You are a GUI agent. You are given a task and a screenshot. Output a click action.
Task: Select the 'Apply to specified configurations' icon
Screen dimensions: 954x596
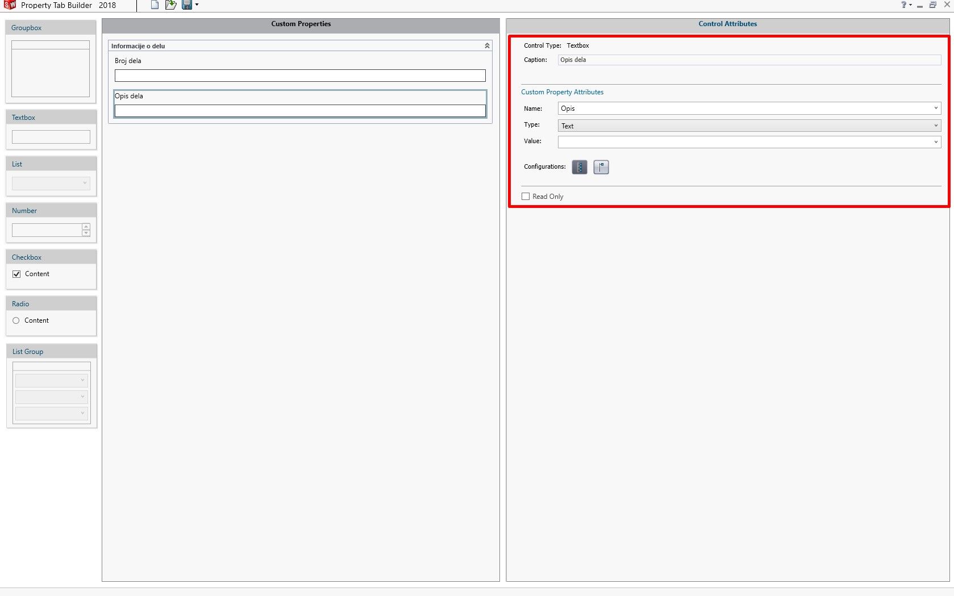click(601, 167)
